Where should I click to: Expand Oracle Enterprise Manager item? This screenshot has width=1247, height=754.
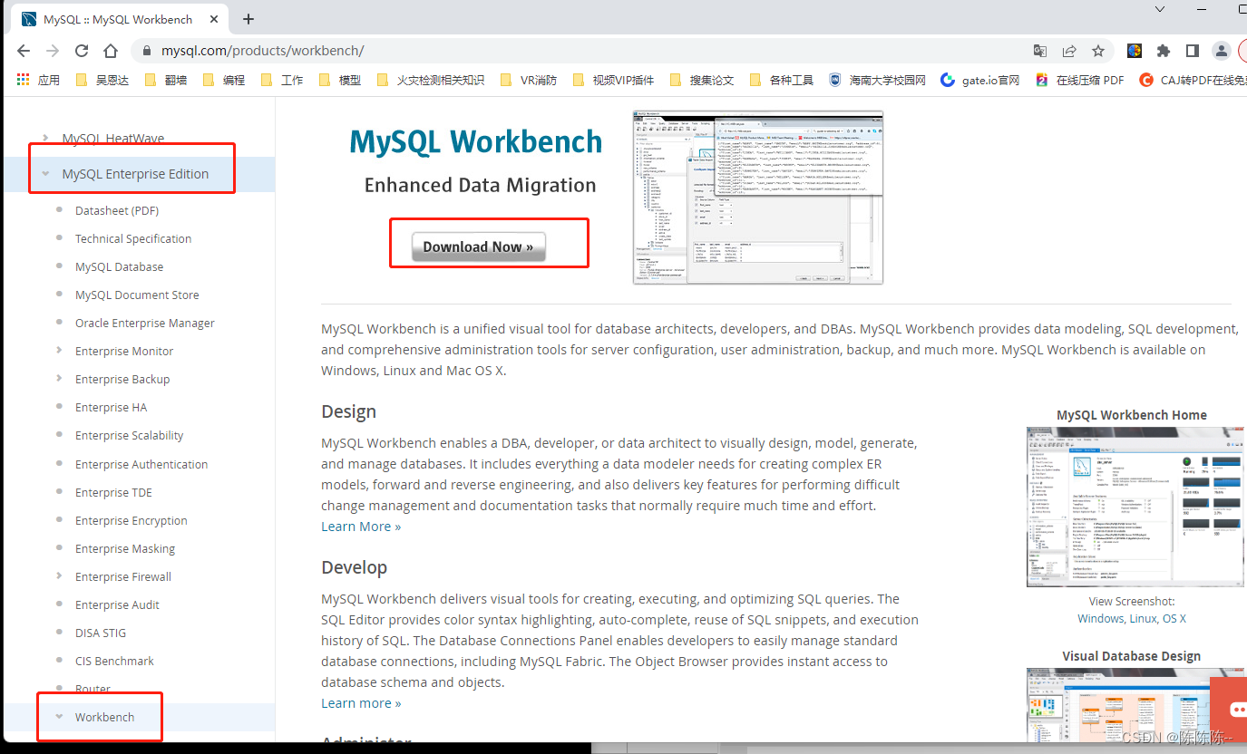pos(145,323)
